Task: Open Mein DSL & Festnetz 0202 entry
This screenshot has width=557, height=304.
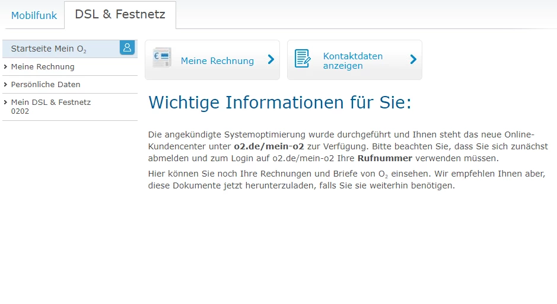Action: click(x=51, y=107)
